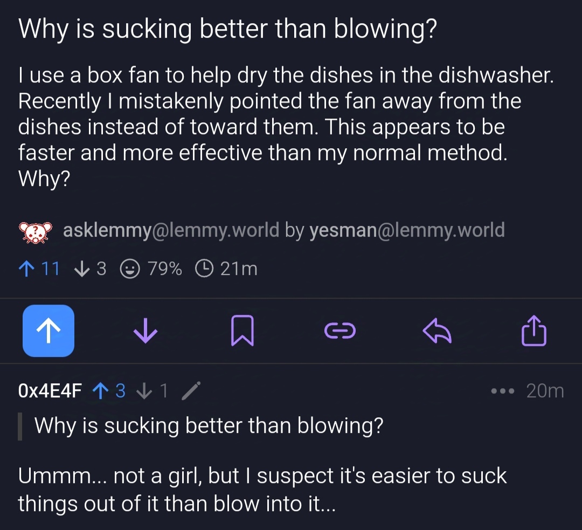
Task: Open the asklemmy community avatar
Action: tap(35, 231)
